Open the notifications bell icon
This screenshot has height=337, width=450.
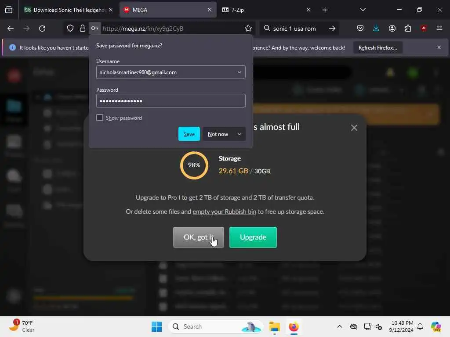[420, 326]
